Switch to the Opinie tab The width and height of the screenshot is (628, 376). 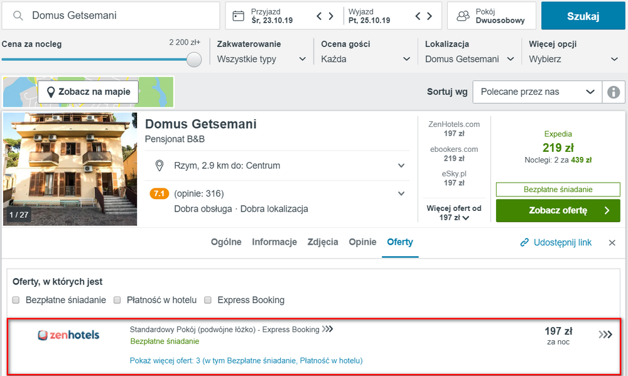(362, 242)
